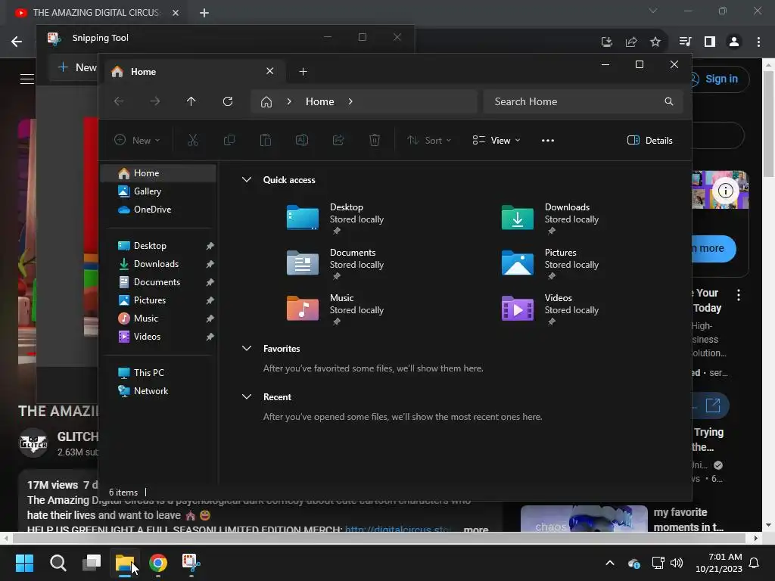Select the Amazing Digital Circus Chrome tab
Image resolution: width=775 pixels, height=581 pixels.
(96, 13)
